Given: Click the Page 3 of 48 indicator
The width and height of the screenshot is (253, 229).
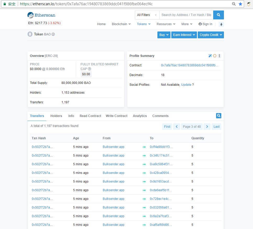Looking at the screenshot, I should pyautogui.click(x=192, y=126).
